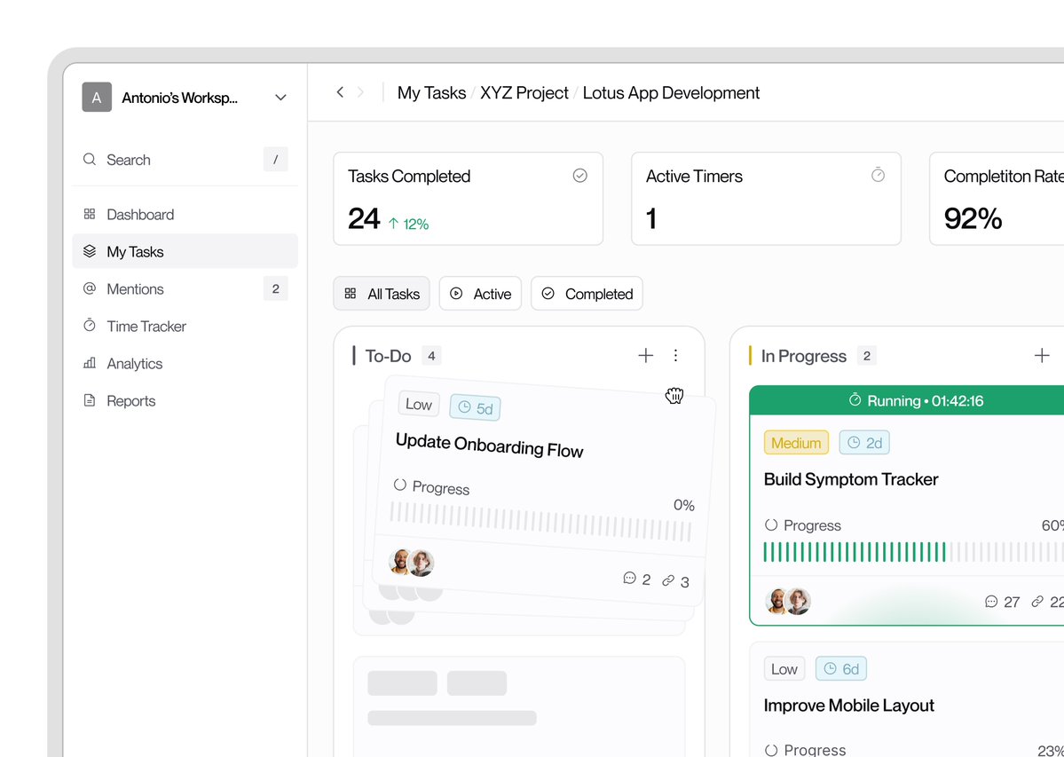Click the Running 01:42:16 timer banner
This screenshot has height=757, width=1064.
click(907, 400)
